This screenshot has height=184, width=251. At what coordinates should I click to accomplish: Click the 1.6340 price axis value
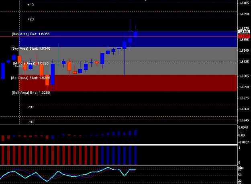point(244,51)
